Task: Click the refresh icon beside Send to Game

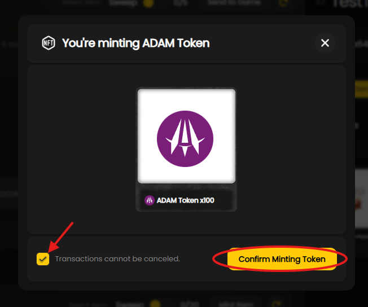Action: (284, 3)
